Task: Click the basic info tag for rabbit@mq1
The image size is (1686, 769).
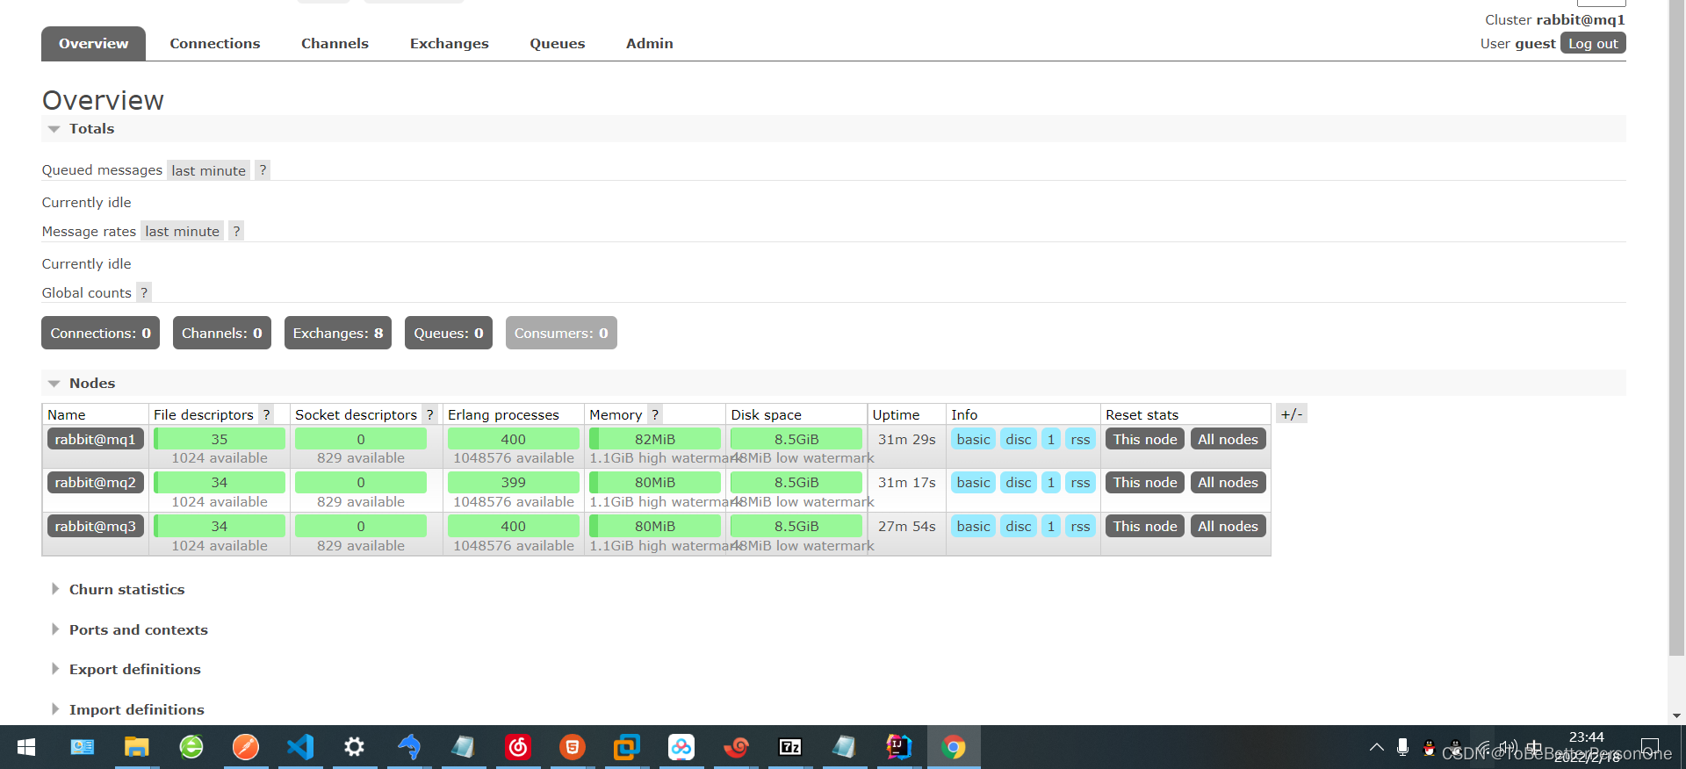Action: click(x=973, y=439)
